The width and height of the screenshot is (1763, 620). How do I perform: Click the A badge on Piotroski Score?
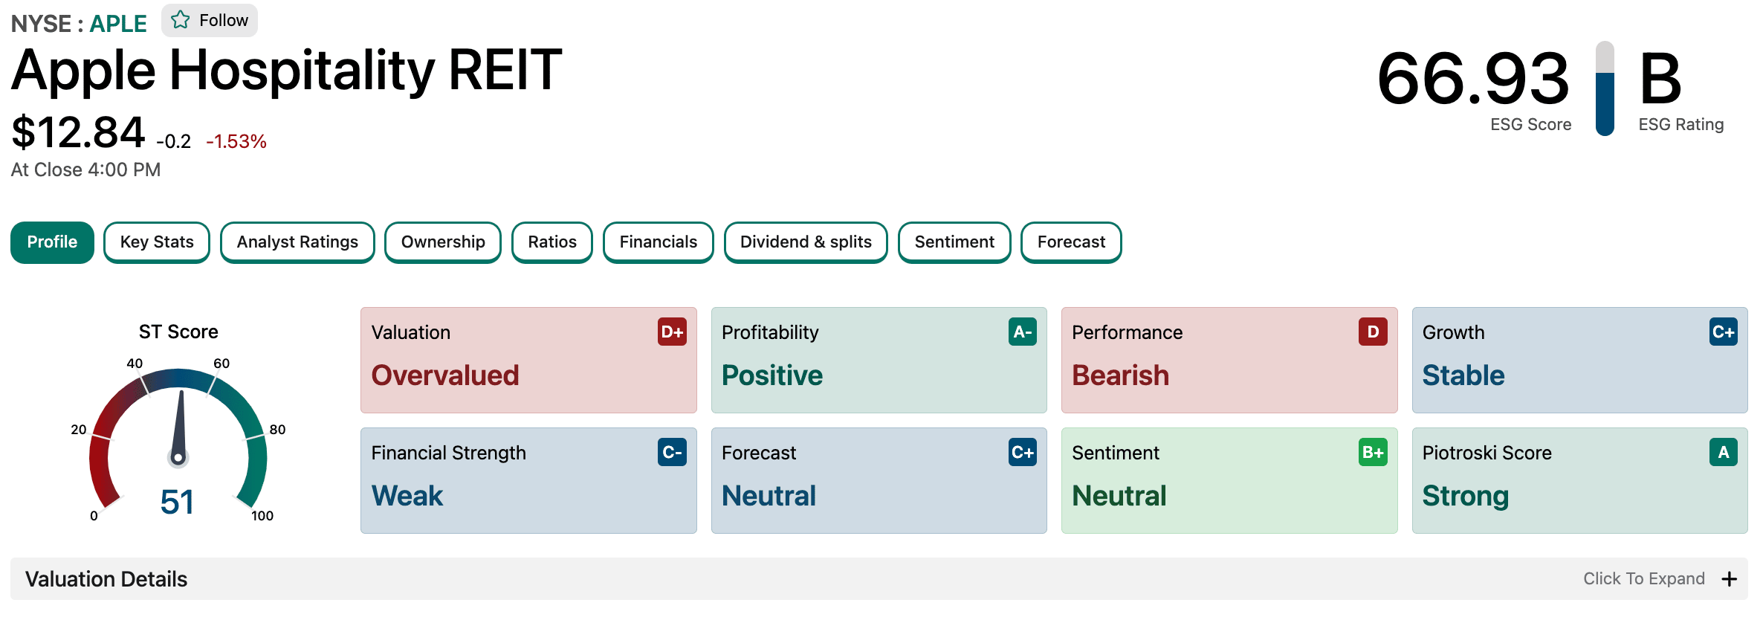[x=1723, y=452]
